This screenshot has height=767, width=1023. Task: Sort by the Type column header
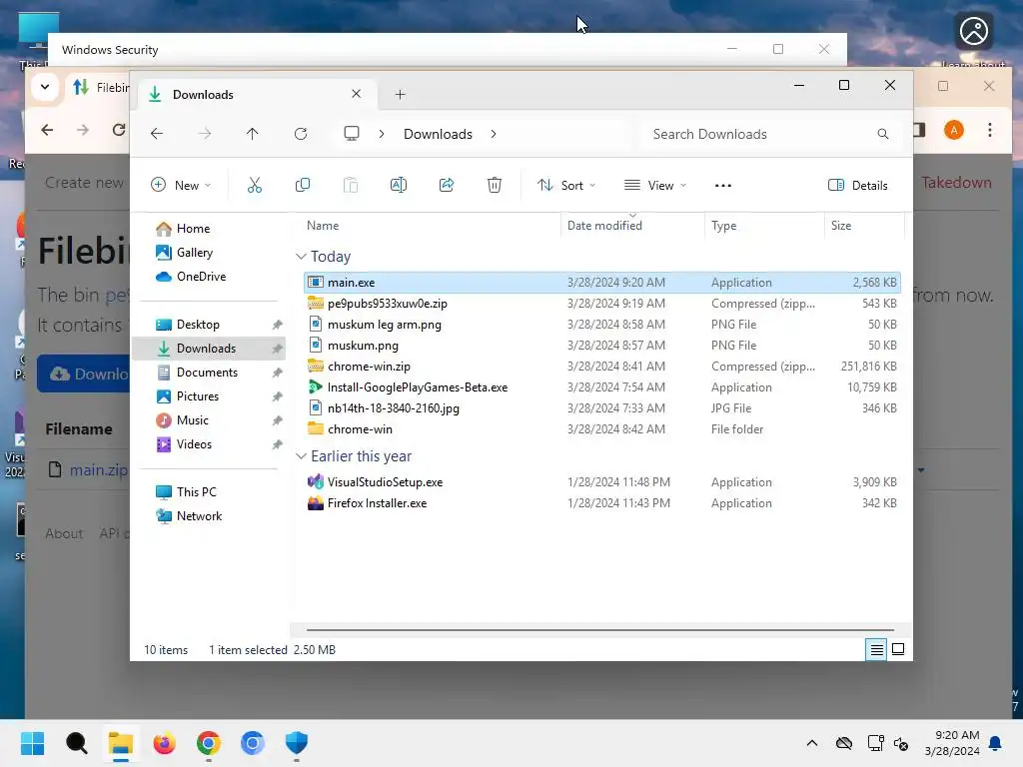(x=723, y=226)
